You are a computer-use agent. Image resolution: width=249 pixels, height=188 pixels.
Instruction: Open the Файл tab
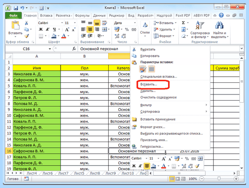[13, 15]
